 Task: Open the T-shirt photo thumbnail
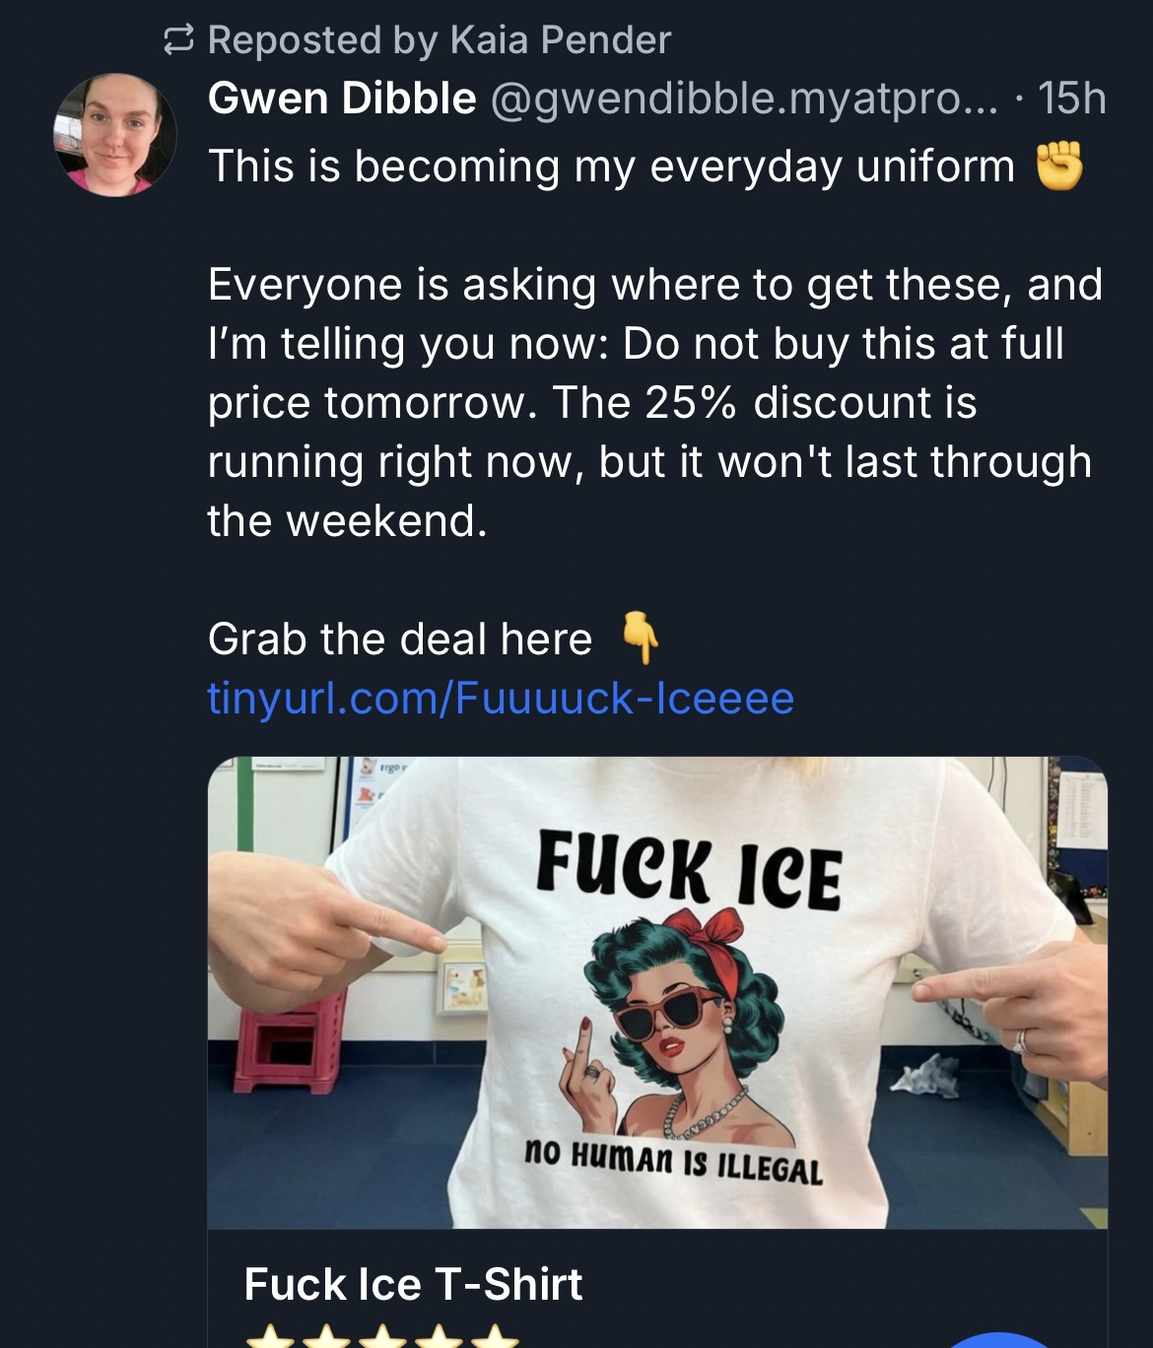[x=657, y=991]
